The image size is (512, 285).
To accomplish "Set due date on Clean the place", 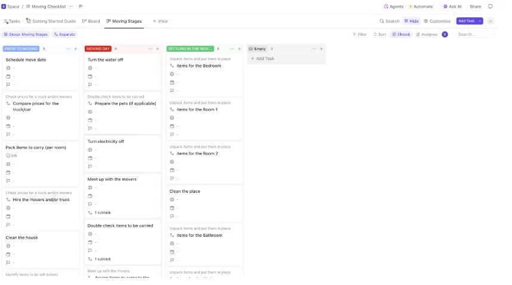I will coord(172,208).
